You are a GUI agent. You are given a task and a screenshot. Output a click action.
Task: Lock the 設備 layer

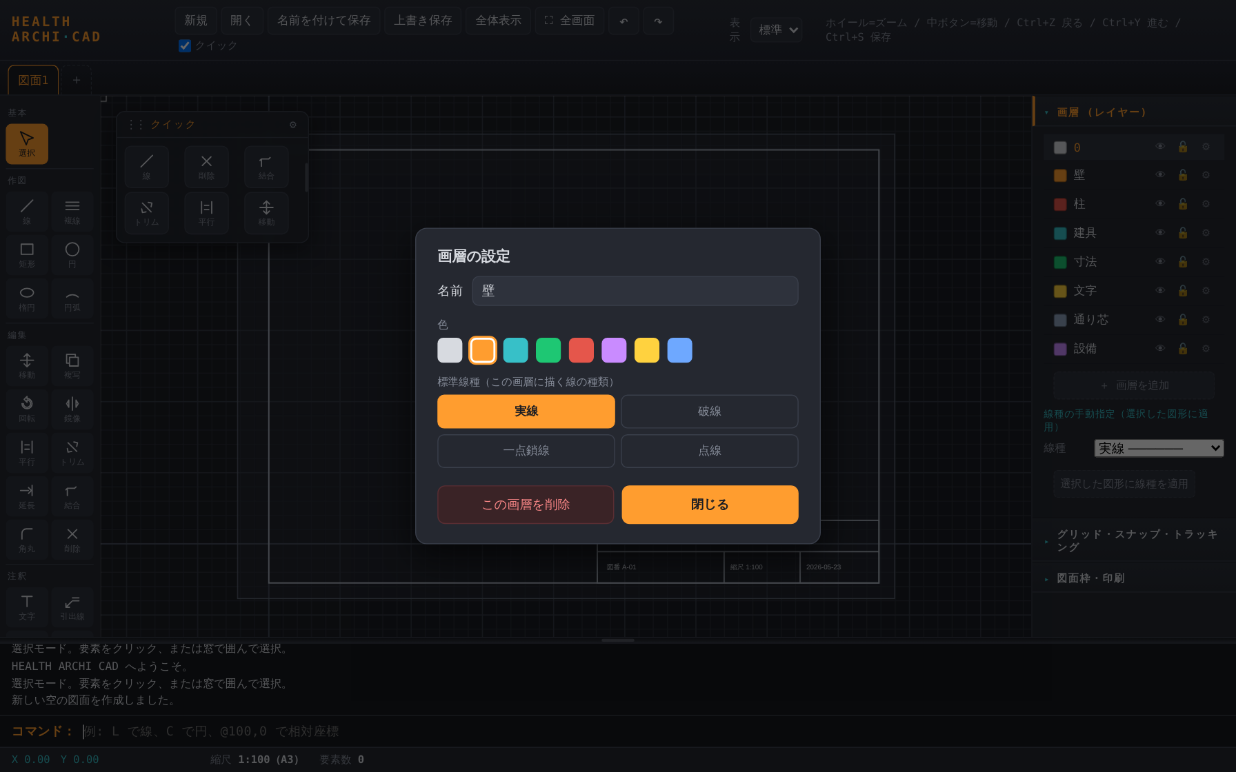(x=1183, y=349)
